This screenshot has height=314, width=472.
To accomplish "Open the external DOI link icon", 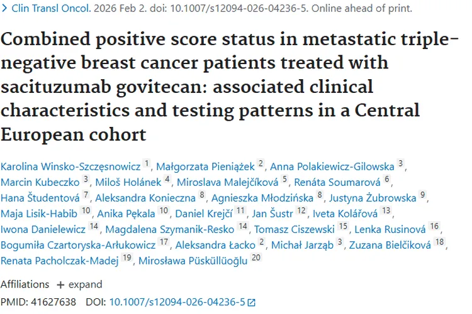I will click(252, 303).
